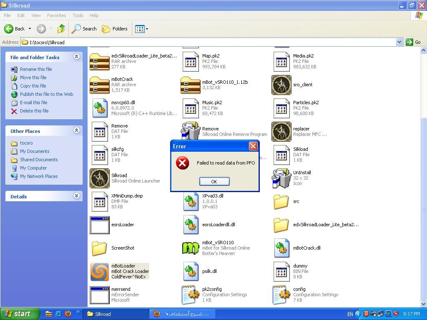This screenshot has width=427, height=320.
Task: Click the XMiniDump.dmp file icon
Action: (99, 202)
